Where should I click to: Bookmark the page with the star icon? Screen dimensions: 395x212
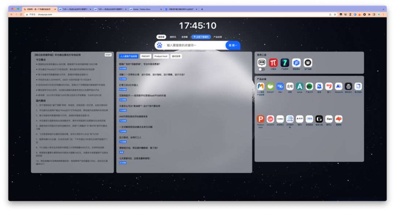pyautogui.click(x=335, y=15)
